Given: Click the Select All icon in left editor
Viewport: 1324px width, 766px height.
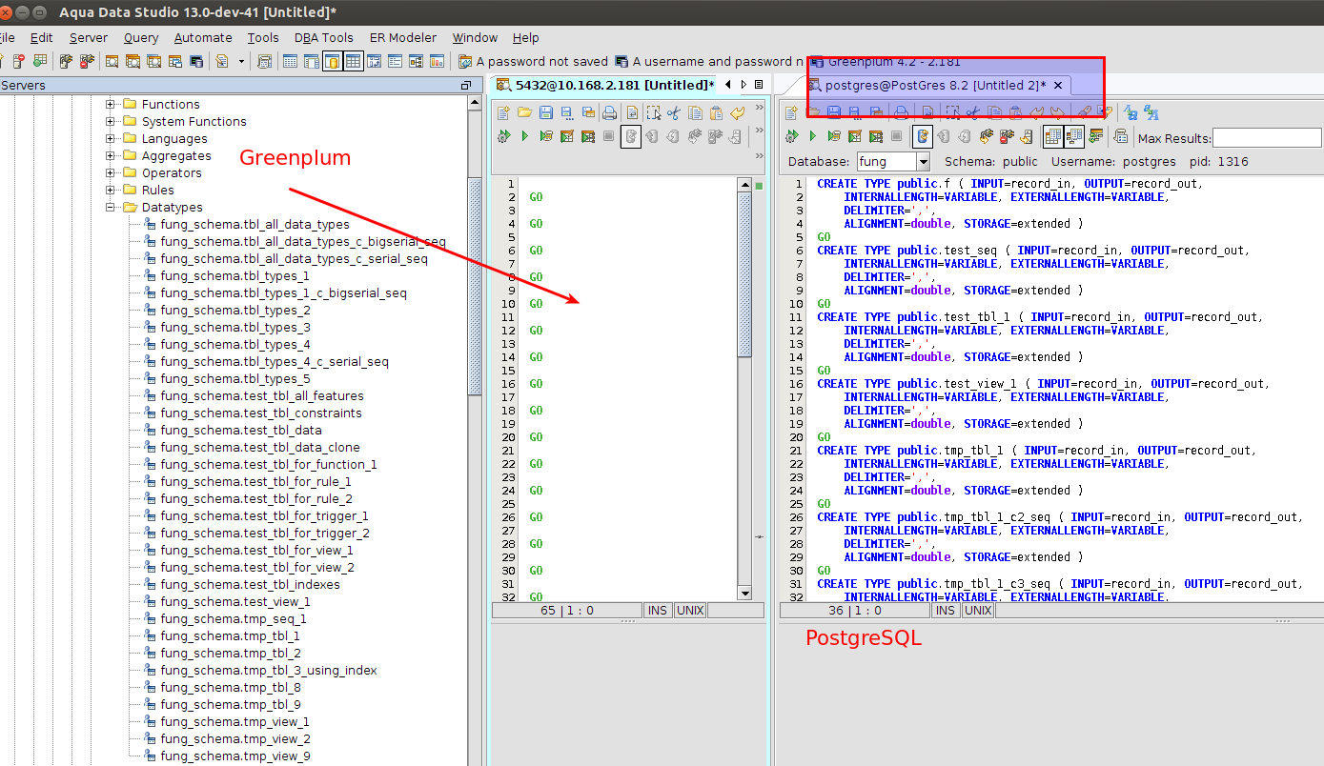Looking at the screenshot, I should 653,112.
